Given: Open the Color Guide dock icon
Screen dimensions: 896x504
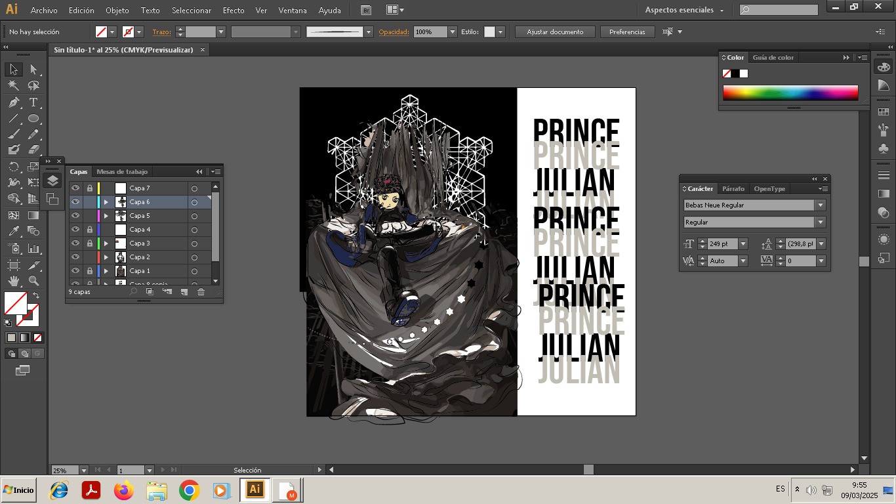Looking at the screenshot, I should pos(884,86).
